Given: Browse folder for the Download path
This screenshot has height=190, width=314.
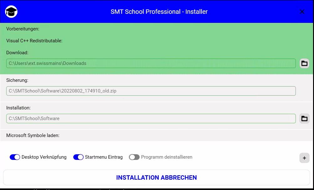Looking at the screenshot, I should pyautogui.click(x=304, y=63).
